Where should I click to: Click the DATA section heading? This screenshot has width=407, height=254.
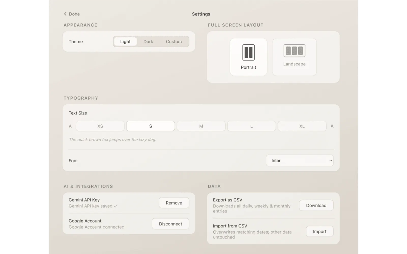214,186
